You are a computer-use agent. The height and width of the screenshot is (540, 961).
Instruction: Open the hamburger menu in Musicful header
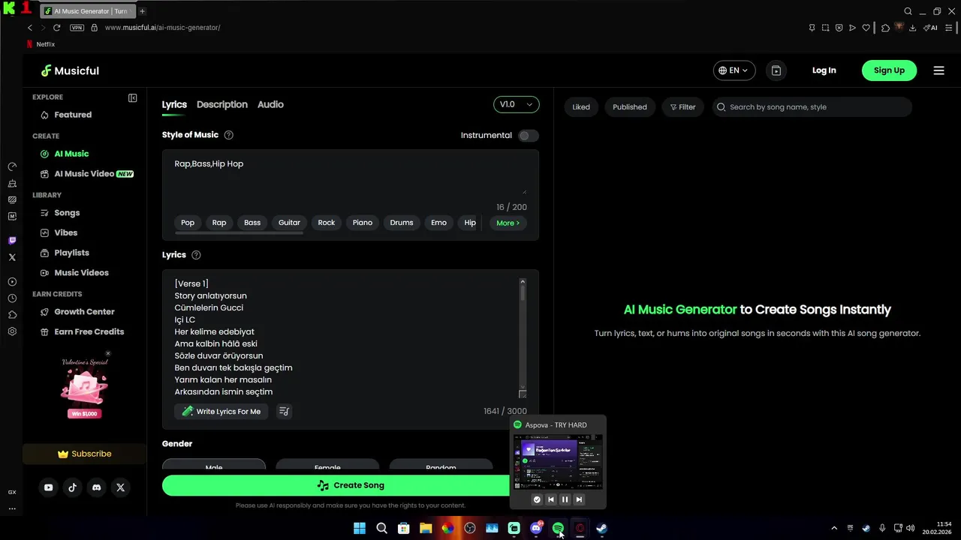(938, 70)
